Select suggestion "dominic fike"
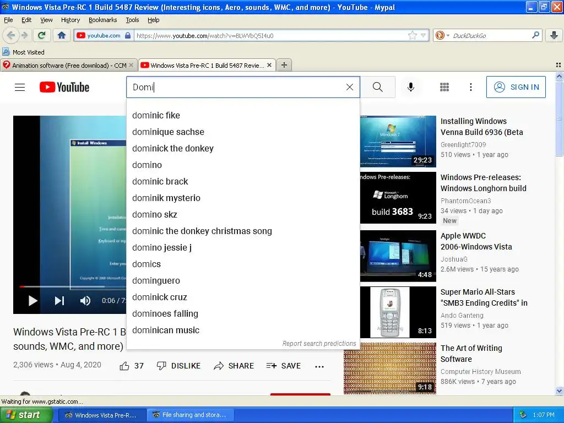This screenshot has height=423, width=564. point(243,116)
